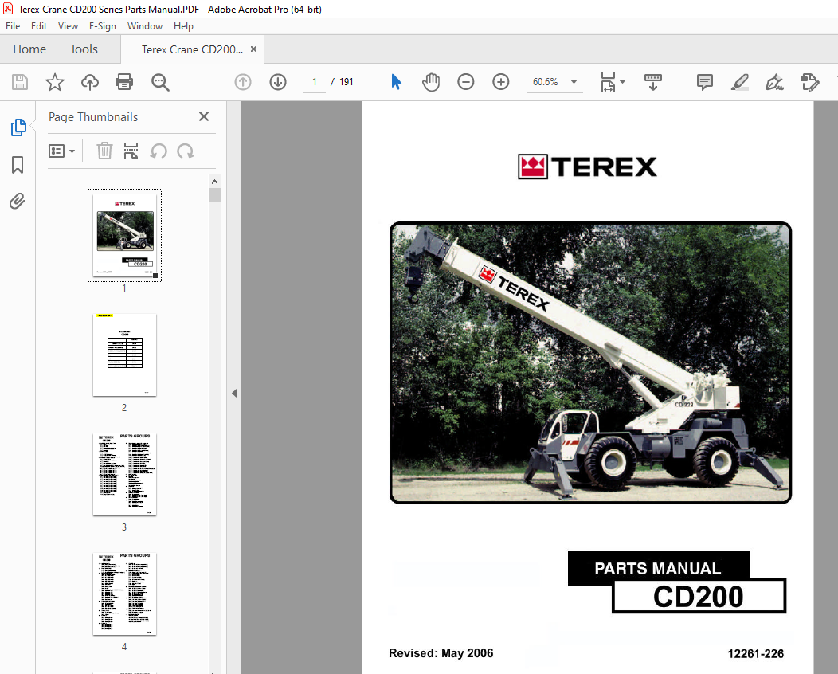838x674 pixels.
Task: Switch to the Tools tab
Action: click(x=84, y=49)
